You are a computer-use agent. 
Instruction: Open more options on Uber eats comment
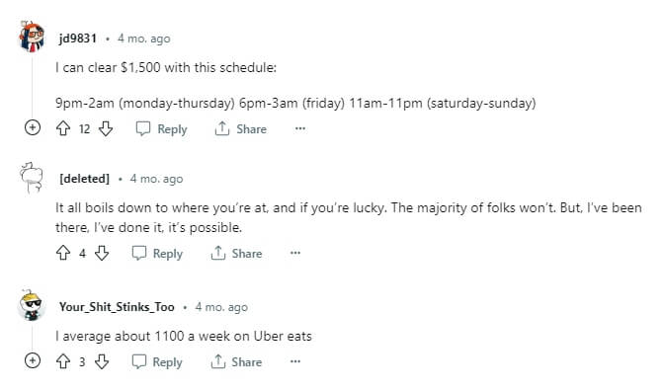(295, 361)
